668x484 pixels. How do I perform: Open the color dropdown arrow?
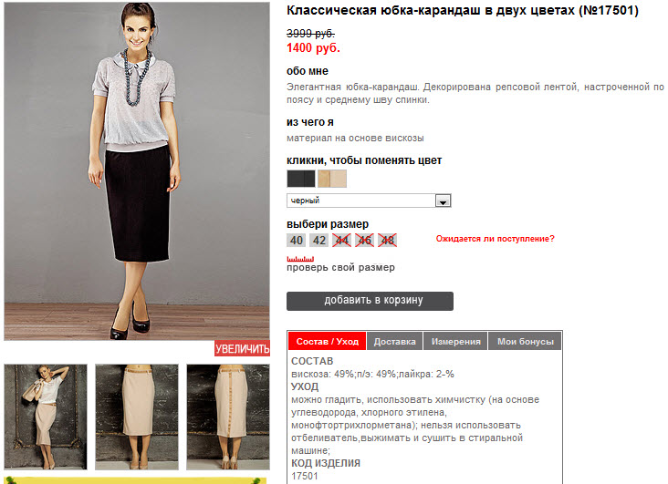coord(443,201)
